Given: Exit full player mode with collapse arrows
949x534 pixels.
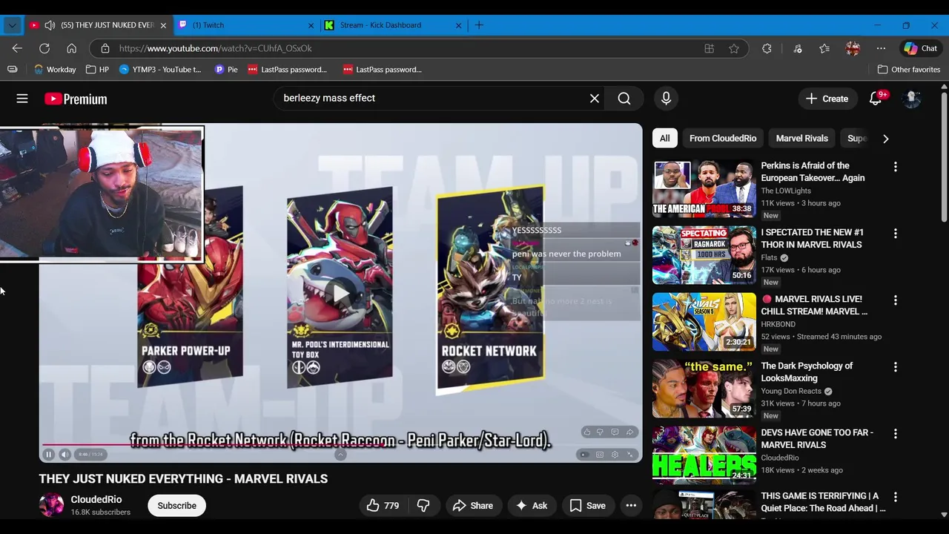Looking at the screenshot, I should pyautogui.click(x=630, y=455).
